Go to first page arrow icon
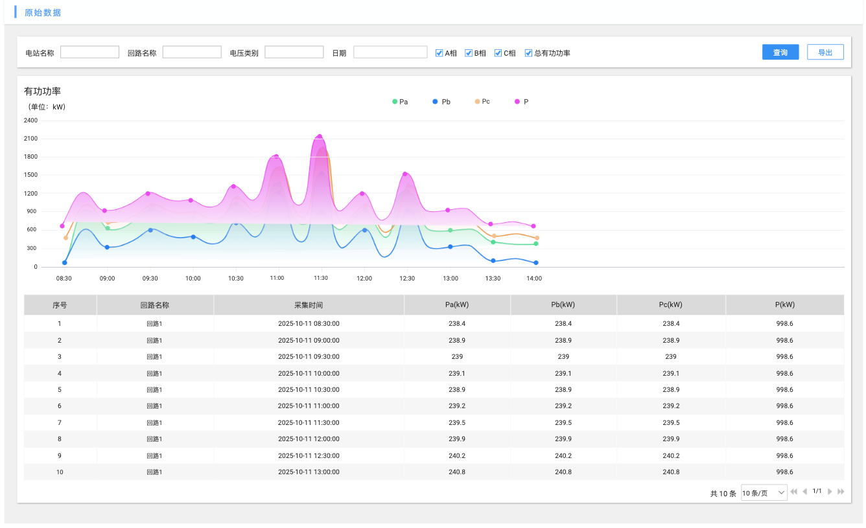Image resolution: width=866 pixels, height=528 pixels. (x=794, y=492)
